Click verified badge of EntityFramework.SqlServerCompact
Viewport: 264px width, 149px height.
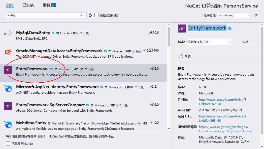pyautogui.click(x=88, y=105)
